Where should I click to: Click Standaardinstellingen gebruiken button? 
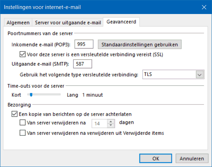[x=140, y=44]
